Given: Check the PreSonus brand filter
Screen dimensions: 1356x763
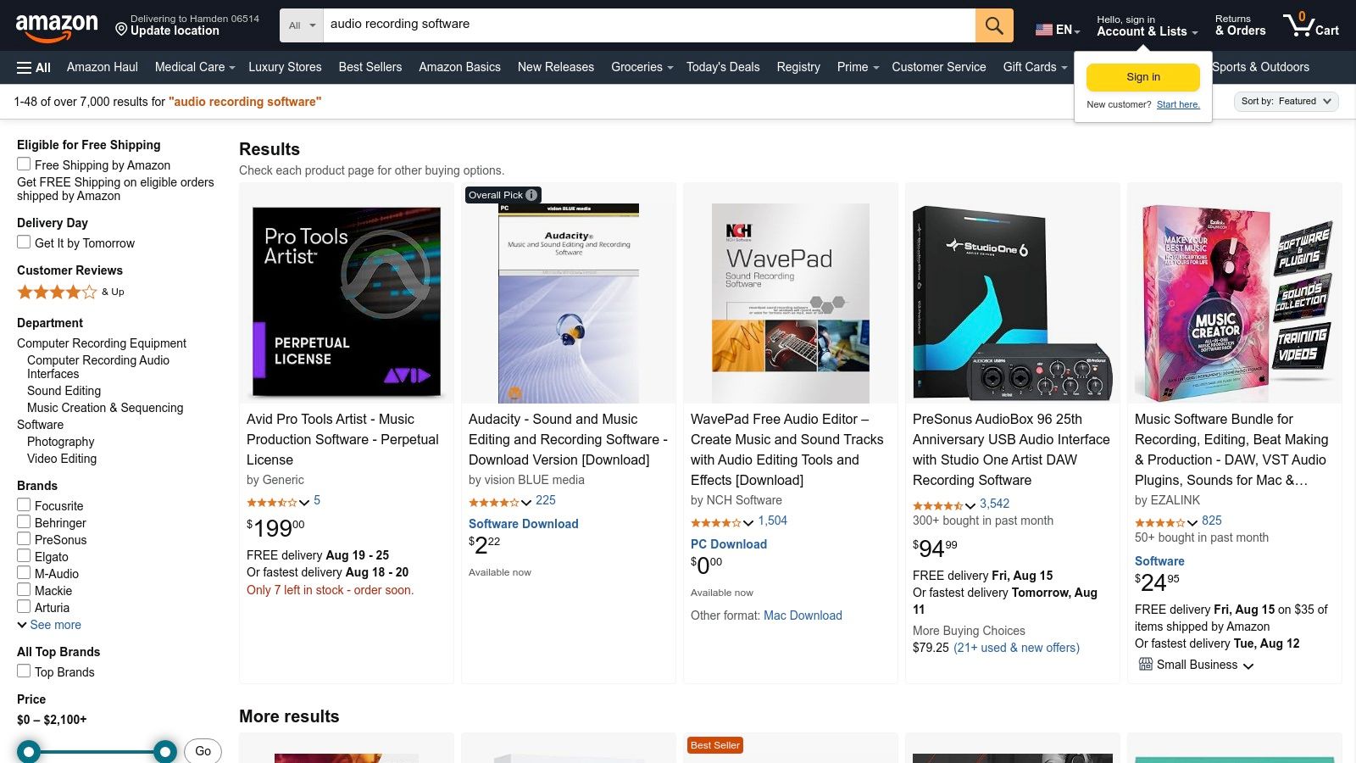Looking at the screenshot, I should [x=24, y=539].
